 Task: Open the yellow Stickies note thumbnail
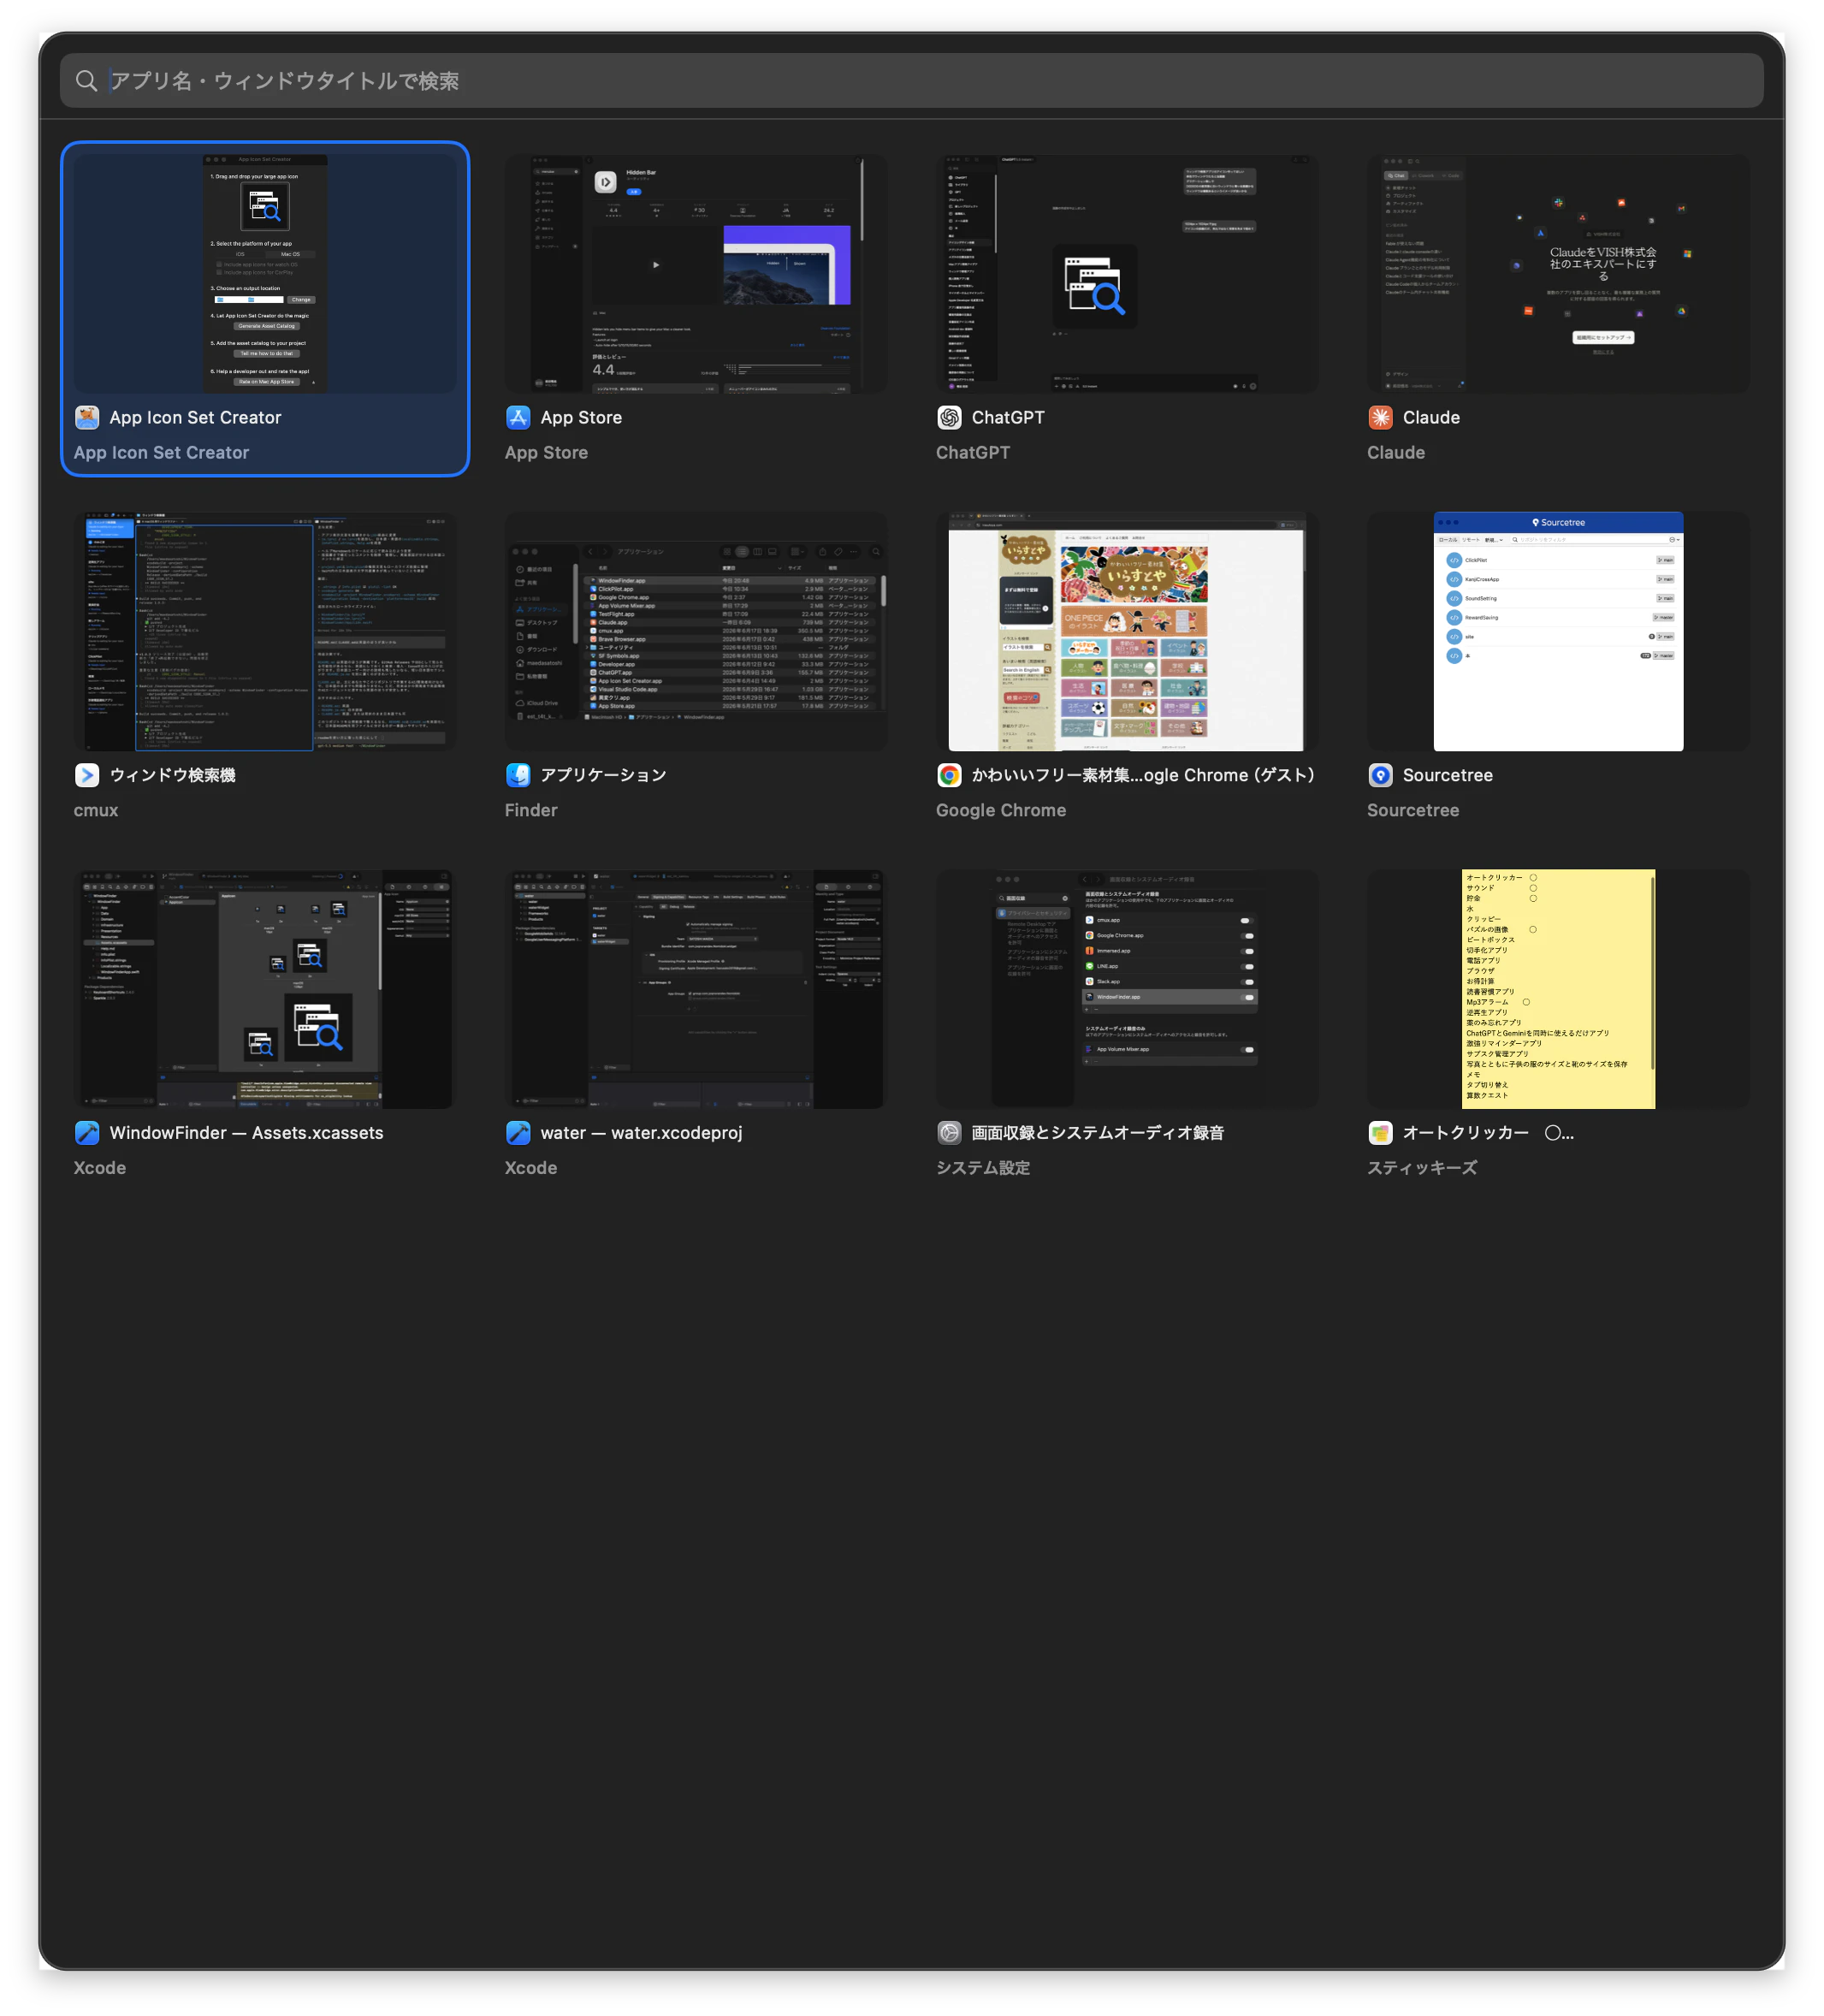1558,988
